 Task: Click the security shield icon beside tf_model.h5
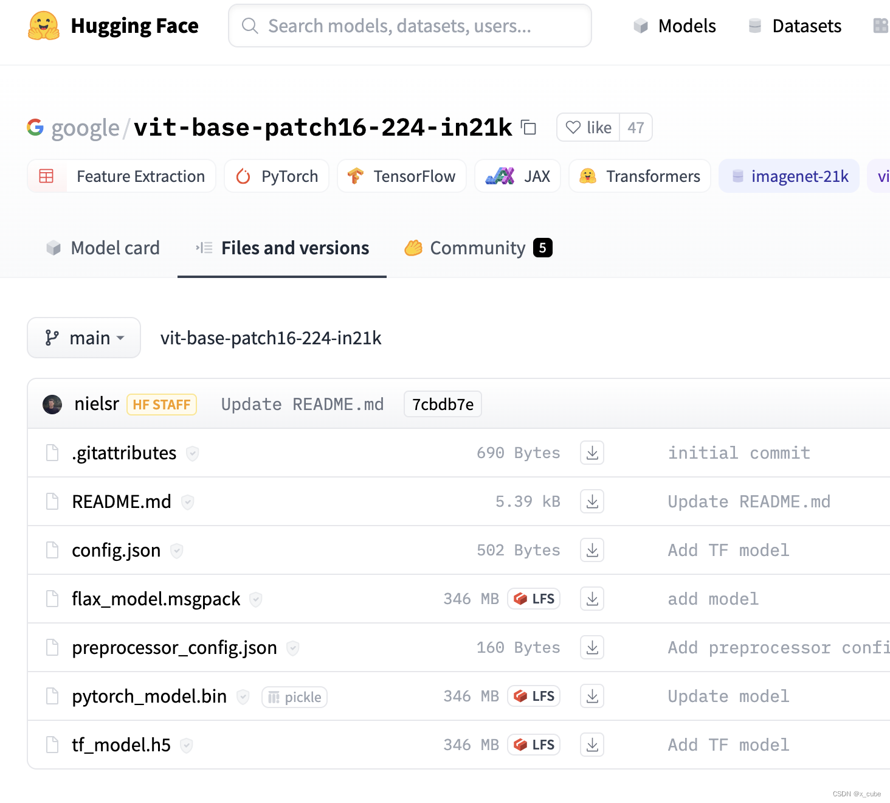pos(187,745)
